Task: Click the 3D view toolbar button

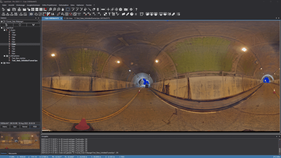Action: click(31, 14)
